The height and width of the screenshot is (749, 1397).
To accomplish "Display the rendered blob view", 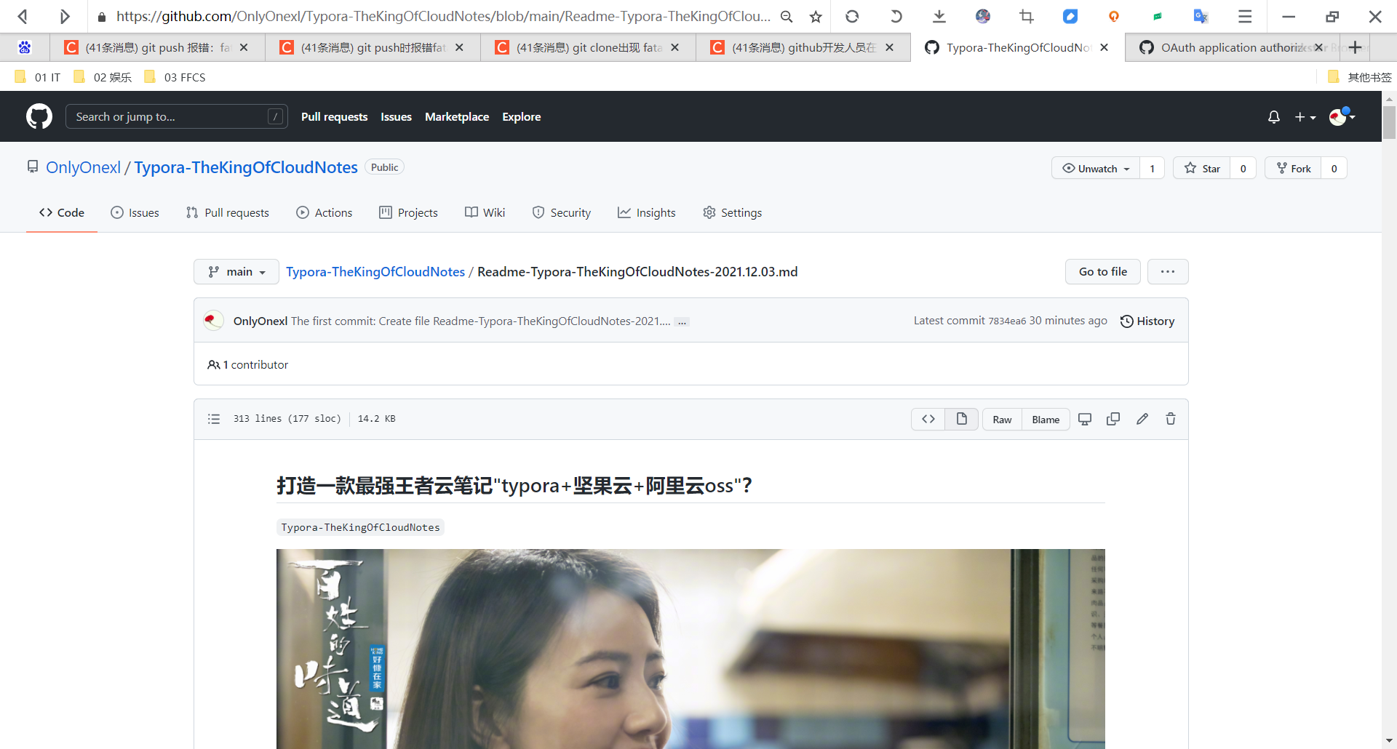I will click(x=962, y=419).
